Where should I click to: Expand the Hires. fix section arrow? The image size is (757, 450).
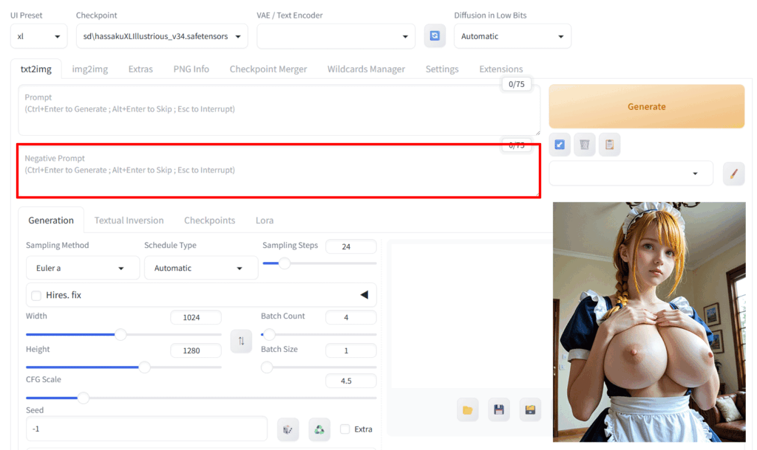(x=364, y=295)
